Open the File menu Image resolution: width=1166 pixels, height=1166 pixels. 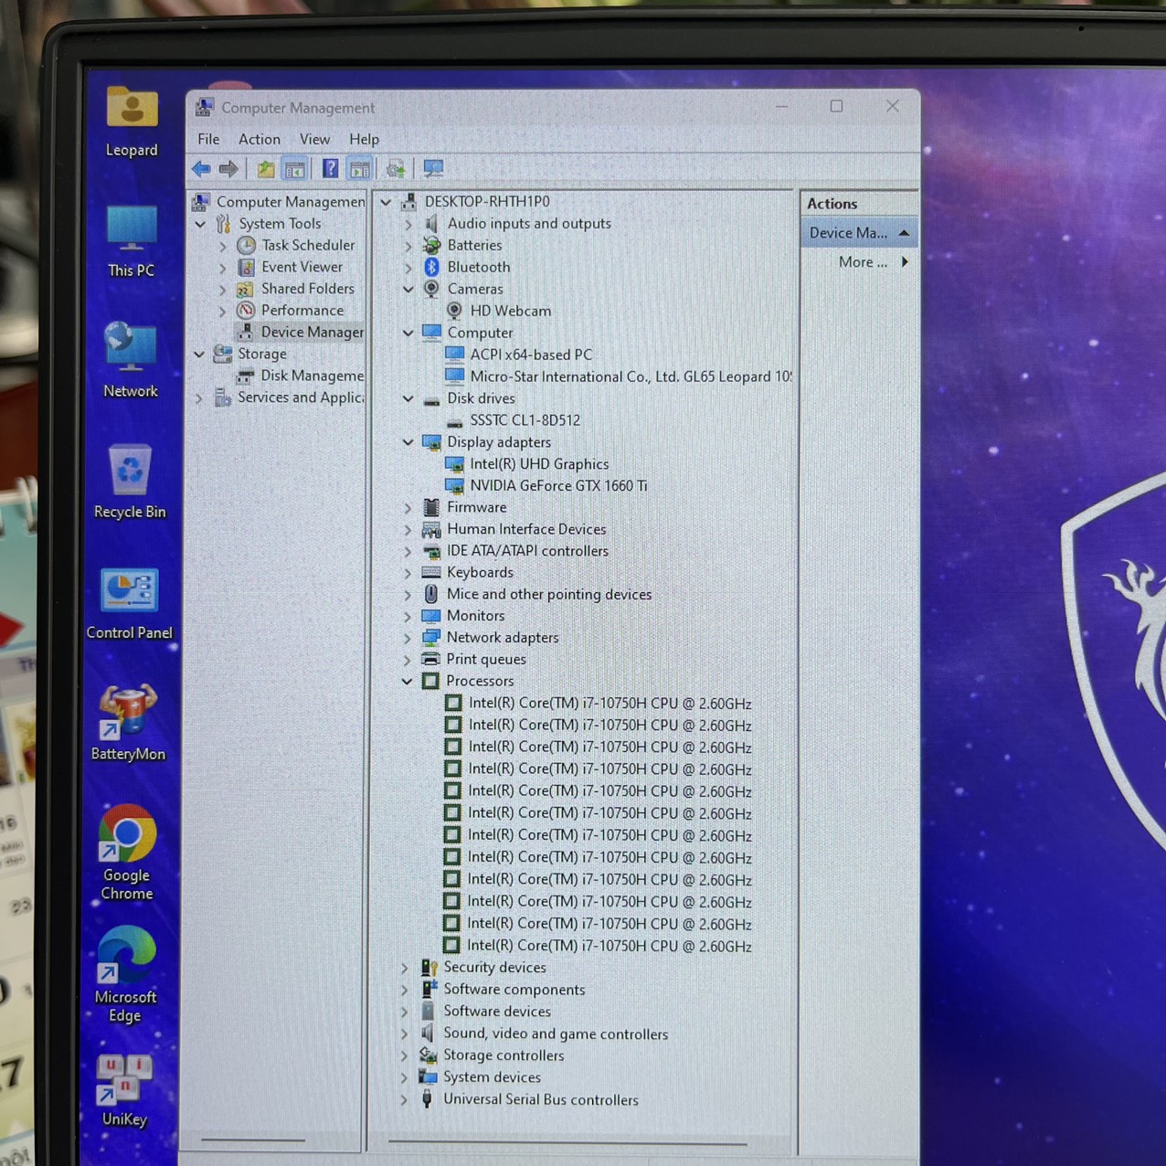(208, 139)
